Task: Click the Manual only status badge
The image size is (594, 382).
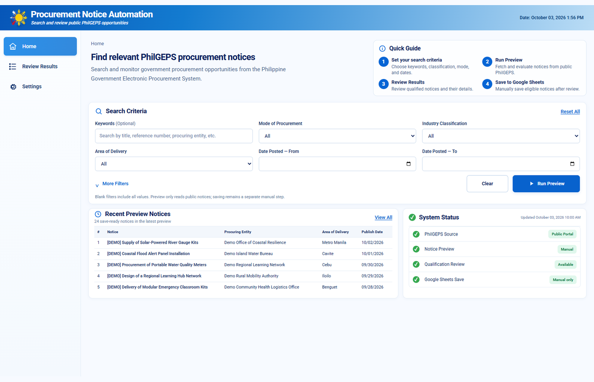Action: point(563,280)
